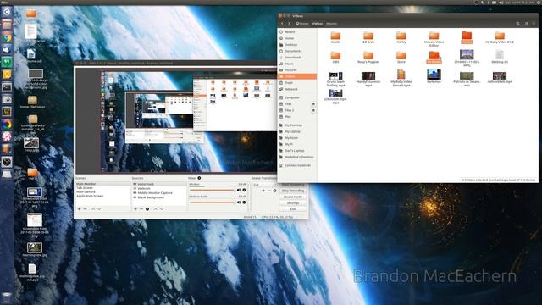
Task: Click the Exit button in OBS
Action: pos(293,209)
